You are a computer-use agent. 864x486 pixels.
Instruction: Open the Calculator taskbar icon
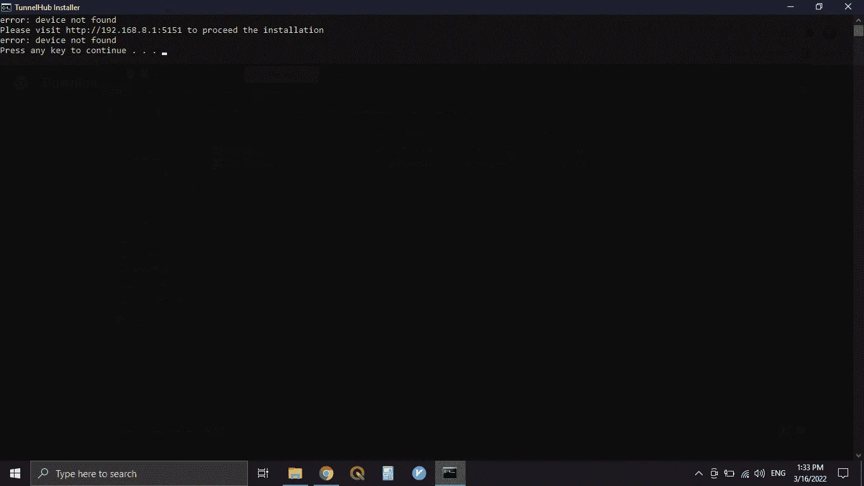(x=388, y=473)
